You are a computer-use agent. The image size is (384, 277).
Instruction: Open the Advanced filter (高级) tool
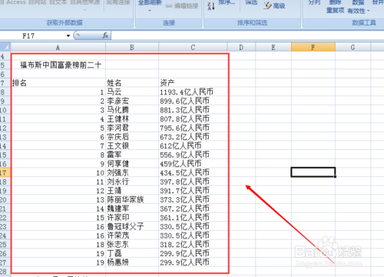tap(274, 5)
